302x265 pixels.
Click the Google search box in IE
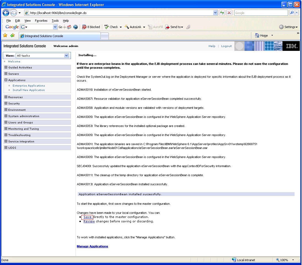click(261, 13)
